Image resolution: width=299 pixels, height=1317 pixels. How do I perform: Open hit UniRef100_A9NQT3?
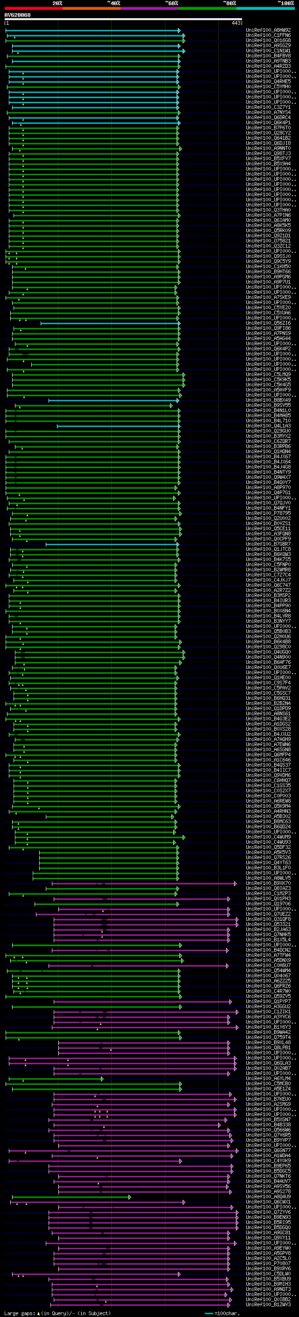(x=268, y=1289)
